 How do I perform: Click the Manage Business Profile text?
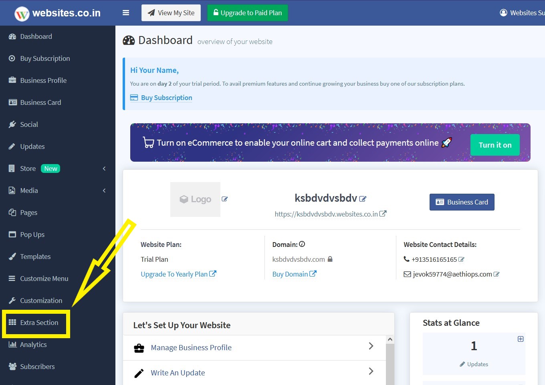point(191,348)
